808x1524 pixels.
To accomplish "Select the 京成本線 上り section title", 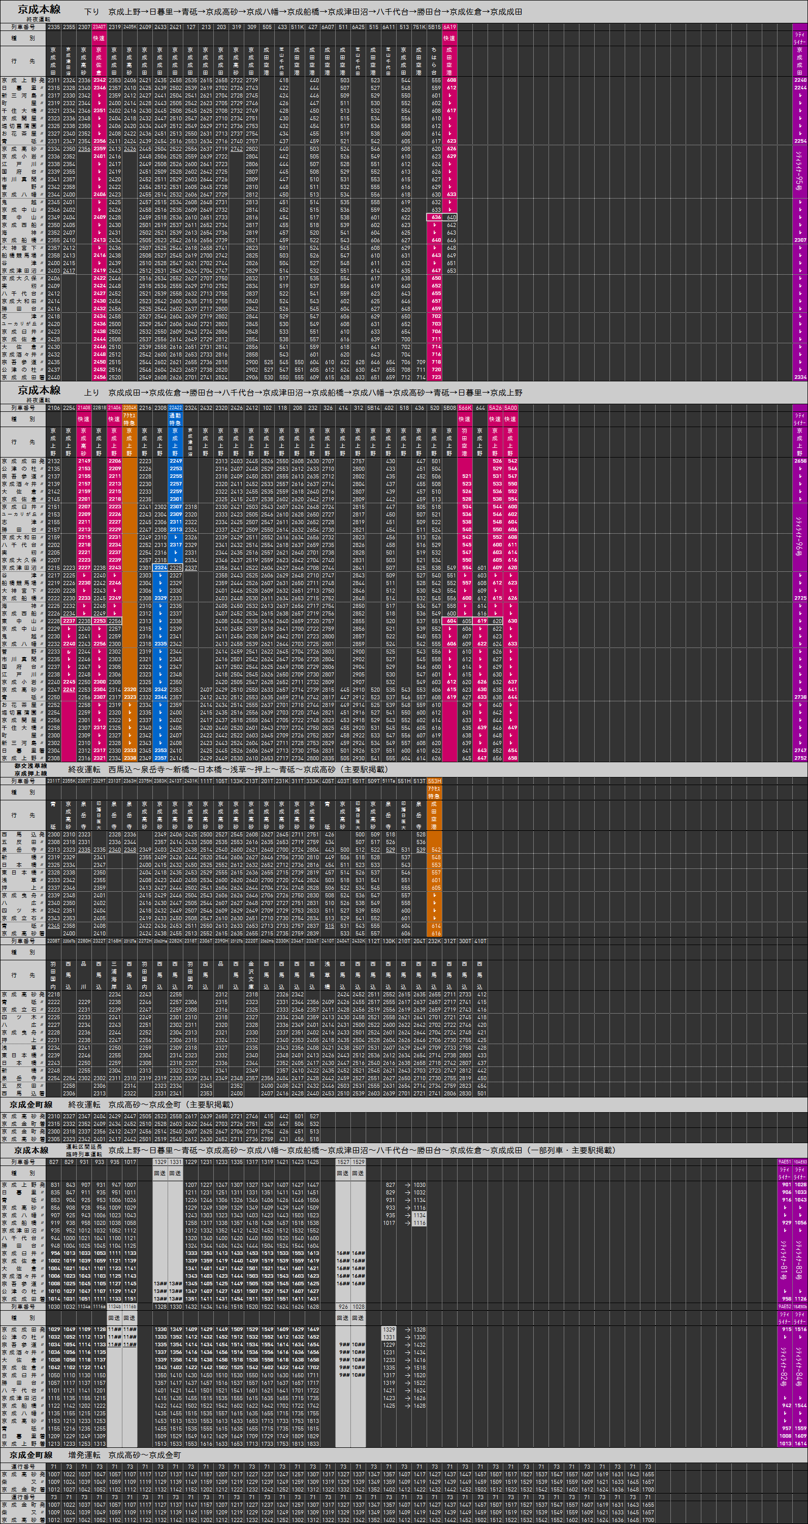I will point(39,391).
